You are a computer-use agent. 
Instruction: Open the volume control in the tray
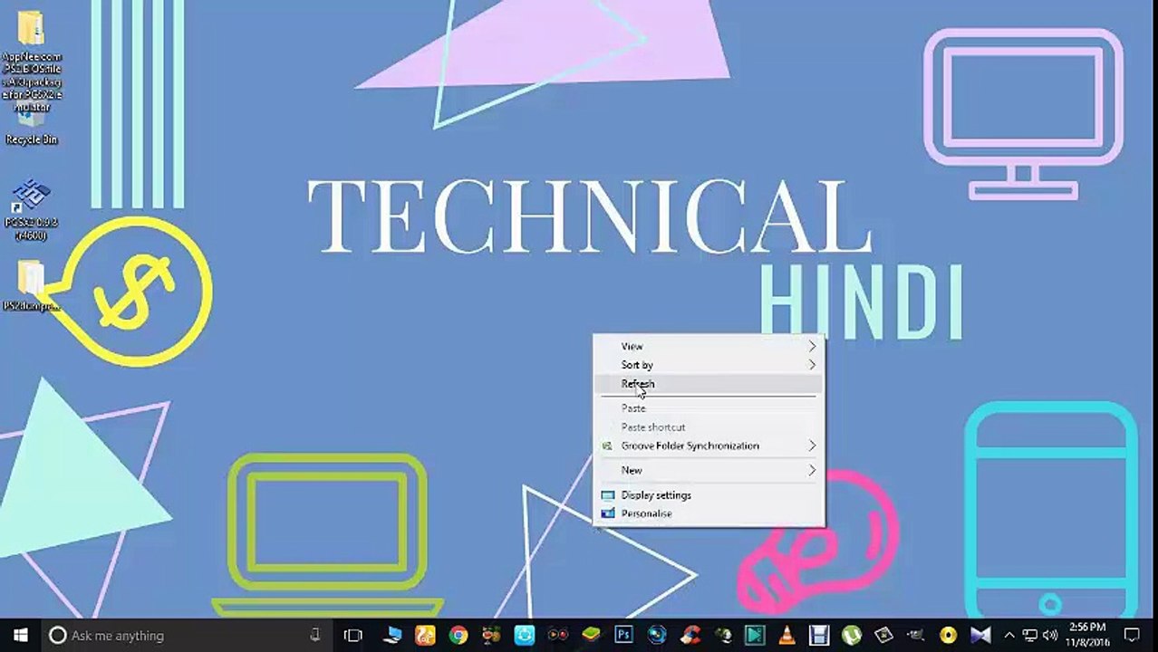point(1050,635)
